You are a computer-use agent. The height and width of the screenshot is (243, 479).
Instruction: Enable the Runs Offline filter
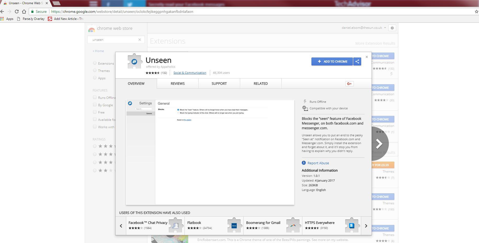tap(95, 97)
